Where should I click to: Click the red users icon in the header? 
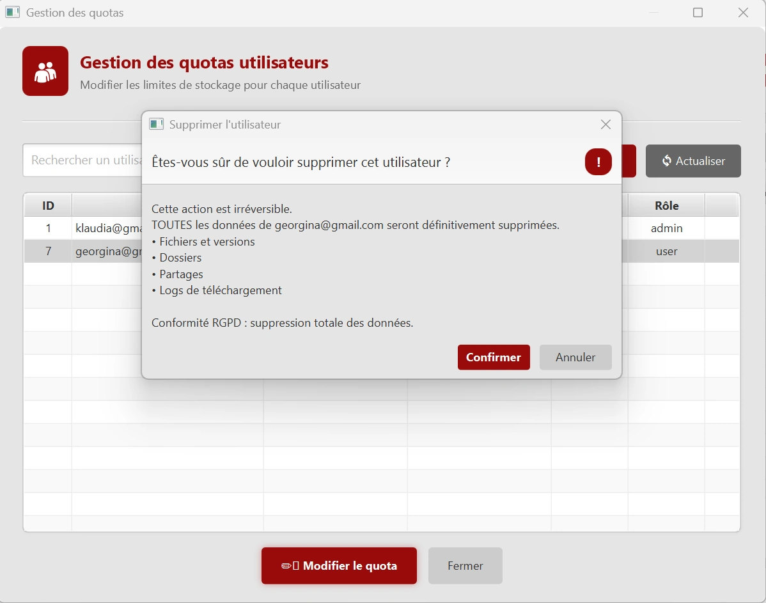click(45, 71)
